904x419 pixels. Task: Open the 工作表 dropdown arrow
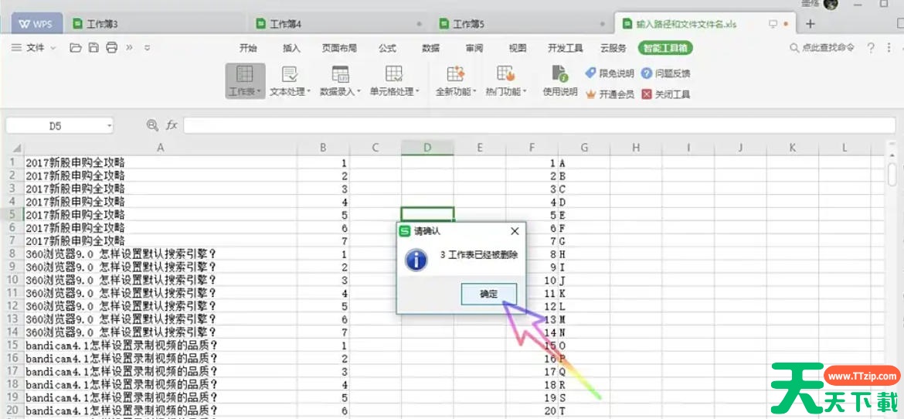pos(259,92)
